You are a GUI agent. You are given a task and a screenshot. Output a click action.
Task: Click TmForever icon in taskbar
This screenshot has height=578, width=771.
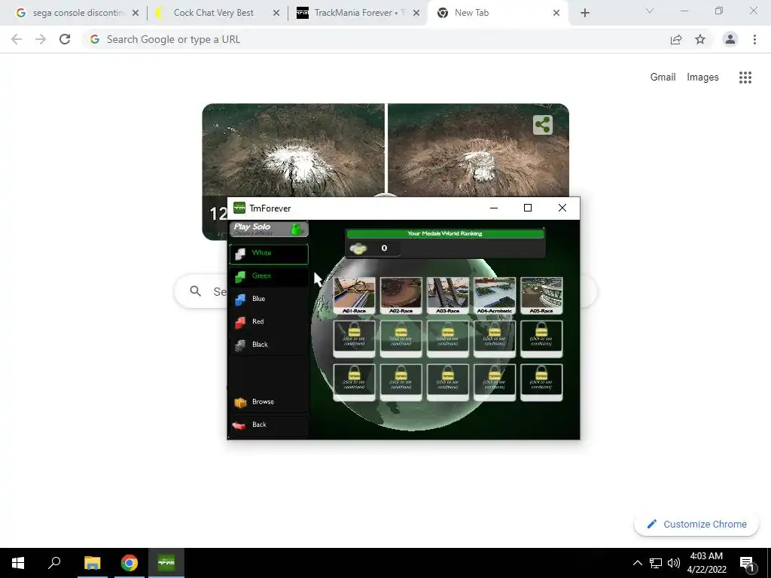166,563
